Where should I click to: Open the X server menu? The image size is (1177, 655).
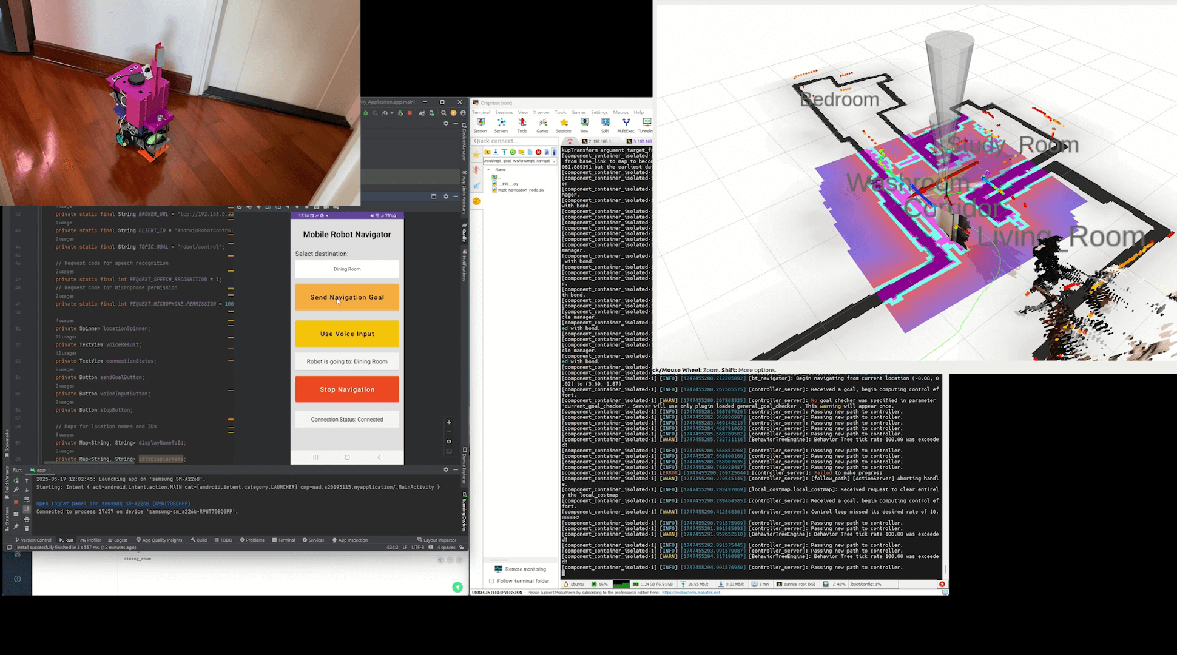[x=541, y=112]
